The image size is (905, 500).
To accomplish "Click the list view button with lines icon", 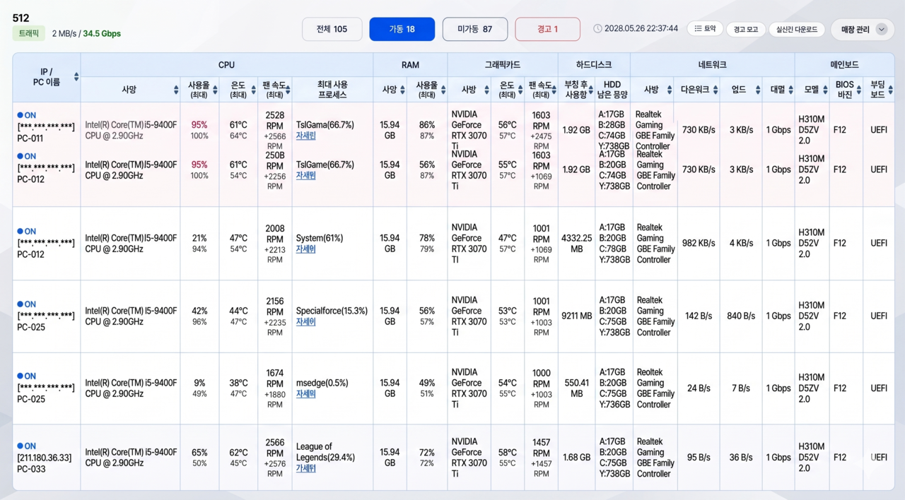I will (705, 29).
